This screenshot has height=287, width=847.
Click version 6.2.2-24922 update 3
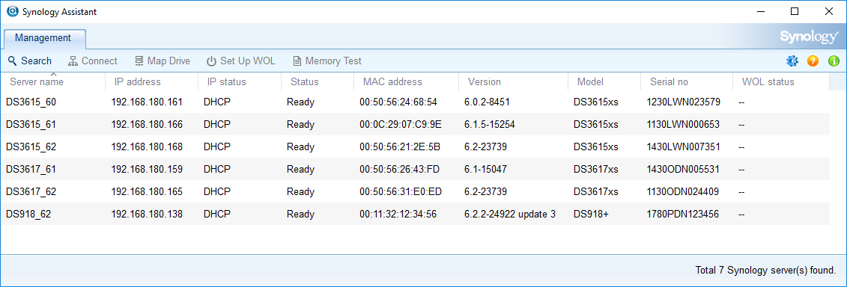510,215
